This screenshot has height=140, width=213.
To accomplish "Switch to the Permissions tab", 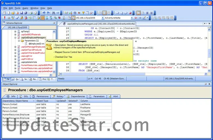I will pos(40,96).
